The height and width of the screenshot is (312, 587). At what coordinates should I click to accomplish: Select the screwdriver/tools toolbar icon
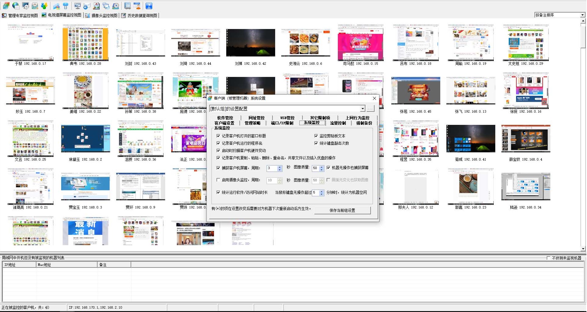[x=65, y=6]
